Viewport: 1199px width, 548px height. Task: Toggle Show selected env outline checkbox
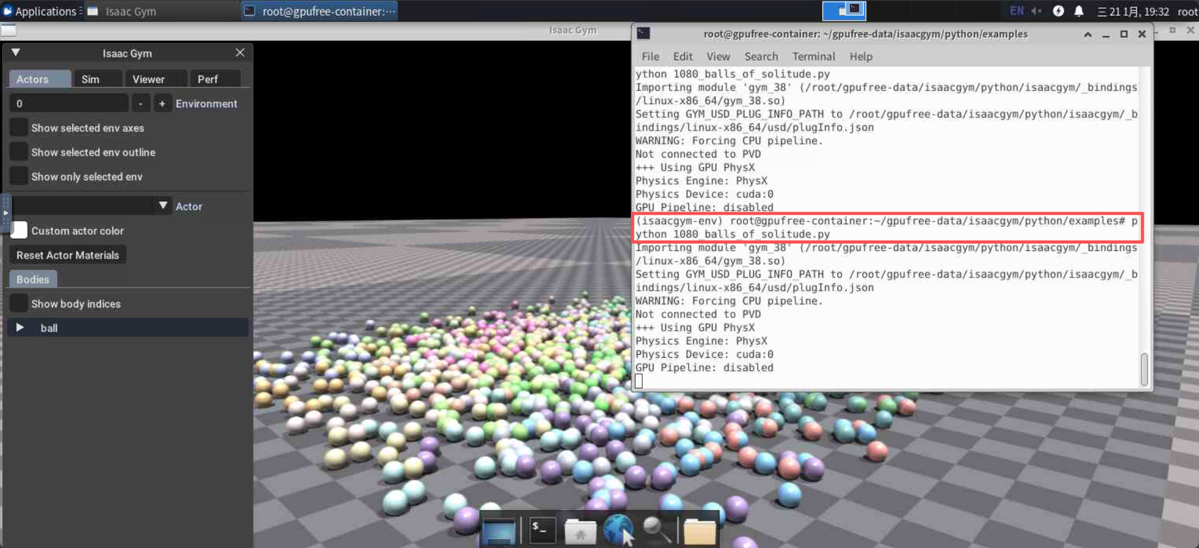(19, 152)
